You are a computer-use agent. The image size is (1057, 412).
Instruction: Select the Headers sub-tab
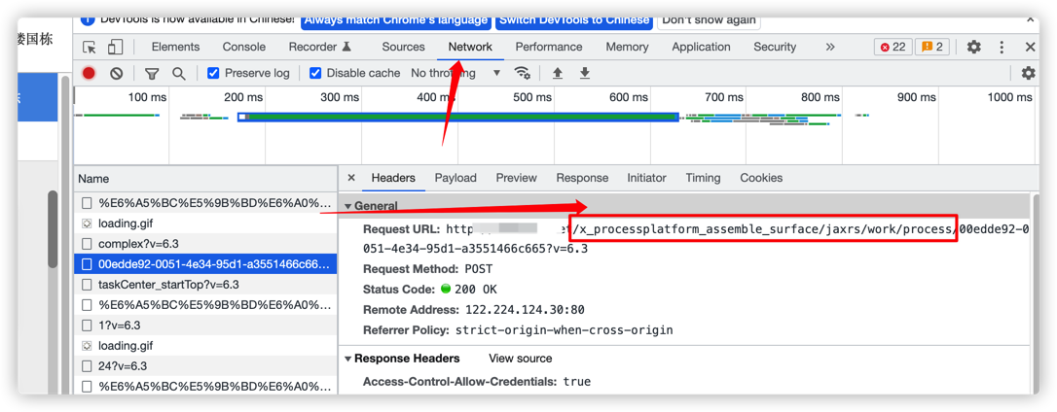pos(393,178)
